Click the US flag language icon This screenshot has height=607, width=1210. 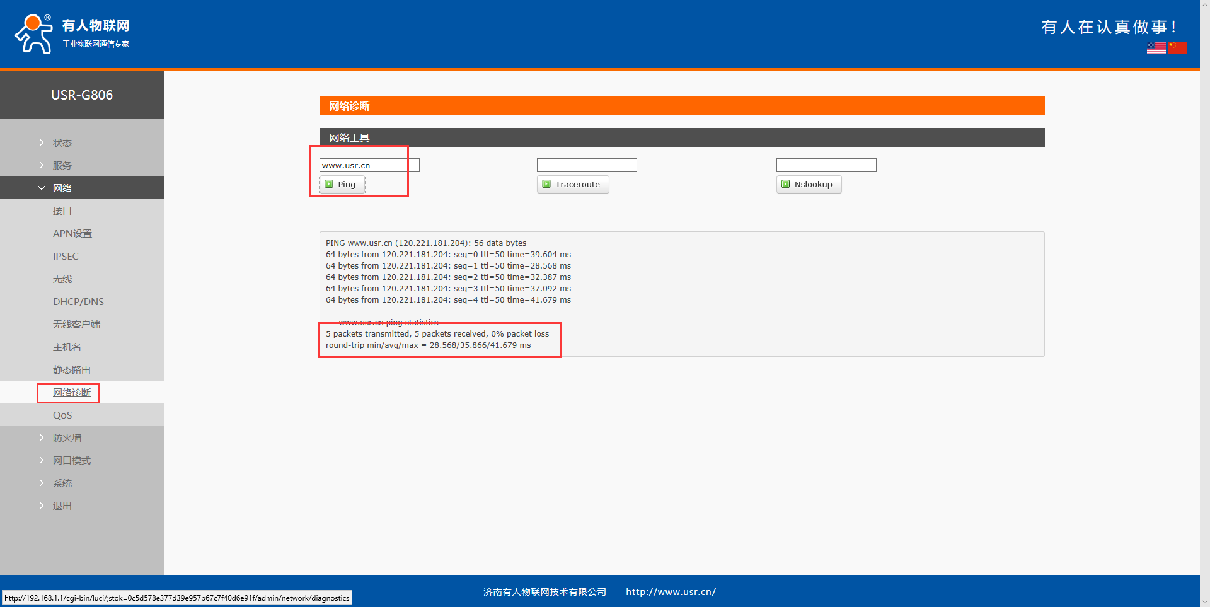[1156, 48]
